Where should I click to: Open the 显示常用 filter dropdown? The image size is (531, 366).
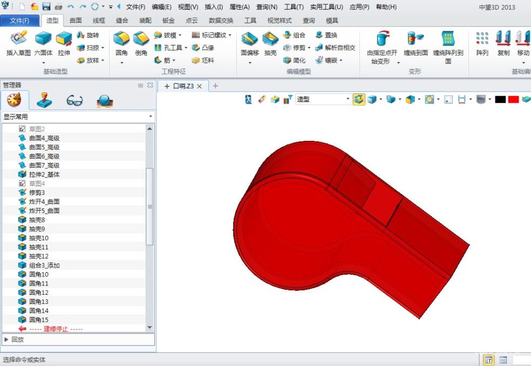[78, 117]
